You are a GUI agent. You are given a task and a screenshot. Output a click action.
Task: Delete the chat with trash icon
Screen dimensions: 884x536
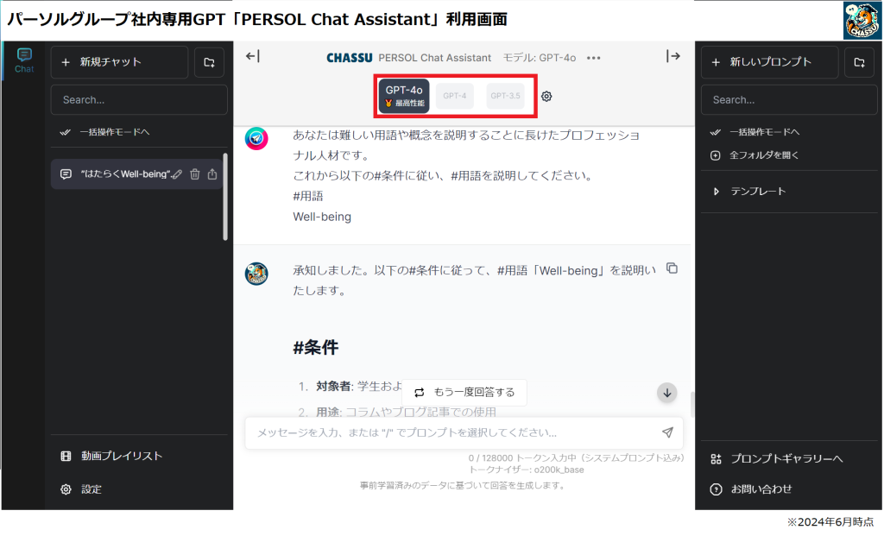tap(194, 174)
